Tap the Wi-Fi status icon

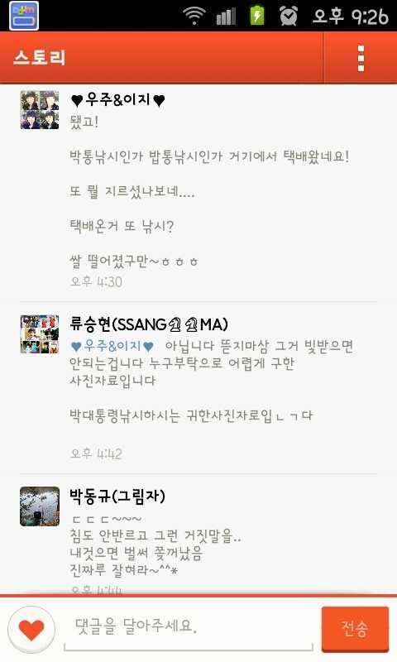(x=194, y=16)
